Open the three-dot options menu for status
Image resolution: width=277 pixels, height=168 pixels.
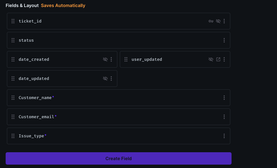pyautogui.click(x=224, y=40)
